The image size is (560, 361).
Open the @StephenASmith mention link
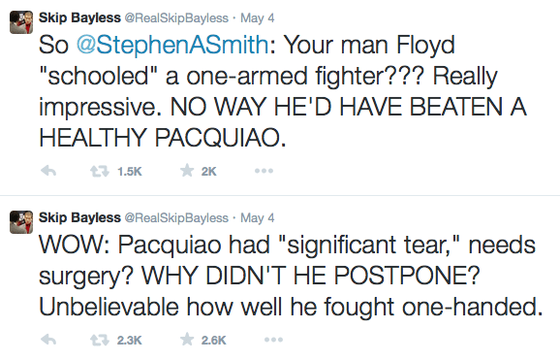click(172, 45)
